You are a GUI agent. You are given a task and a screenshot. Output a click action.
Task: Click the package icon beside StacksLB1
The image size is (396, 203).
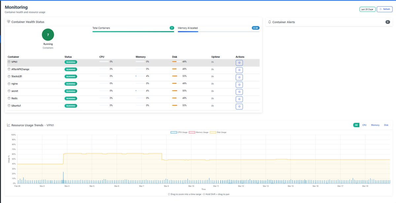[x=9, y=77]
